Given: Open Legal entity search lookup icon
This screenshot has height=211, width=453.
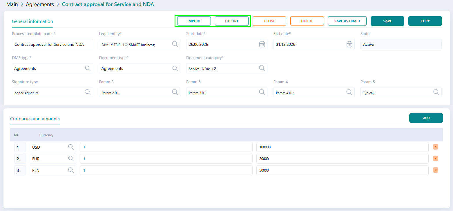Looking at the screenshot, I should point(175,44).
